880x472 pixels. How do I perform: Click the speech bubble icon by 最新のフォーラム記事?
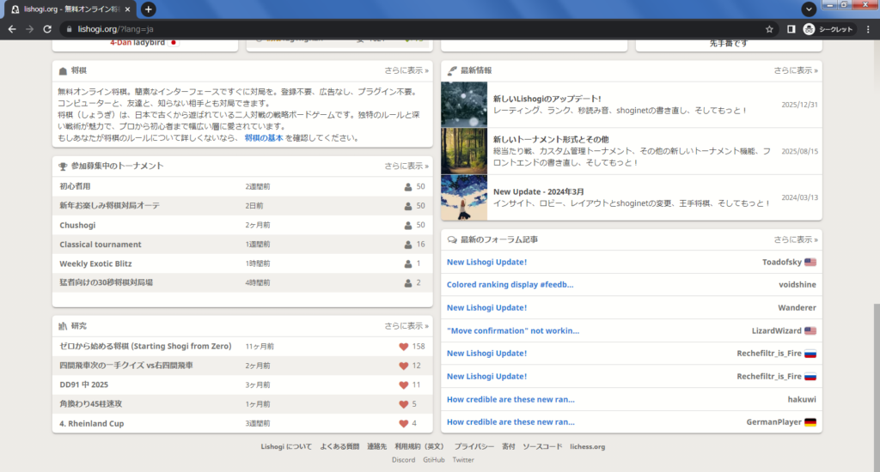[452, 240]
